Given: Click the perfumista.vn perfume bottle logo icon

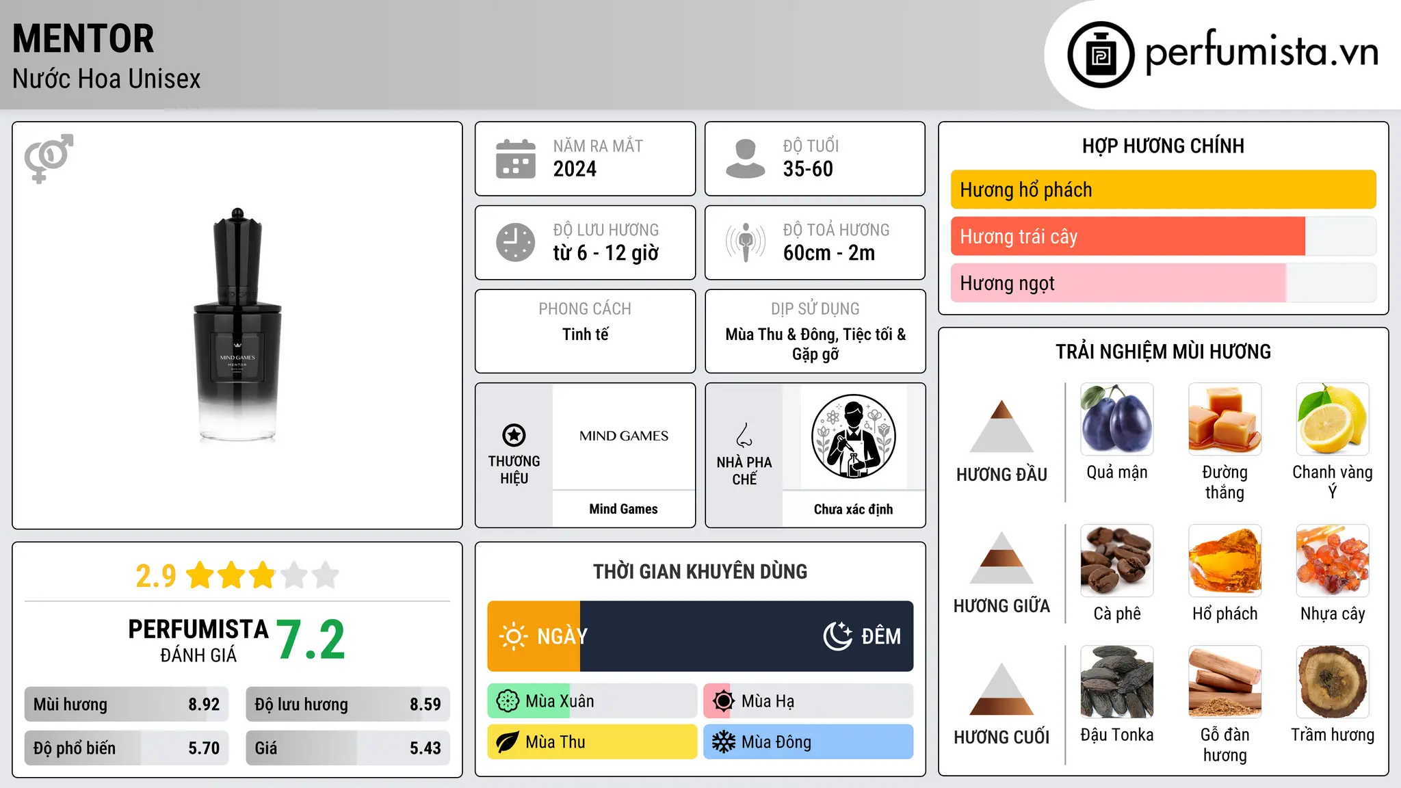Looking at the screenshot, I should point(1101,55).
